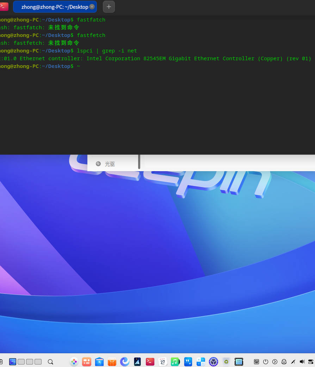315x367 pixels.
Task: Launch the blue swirl browser icon
Action: tap(125, 362)
